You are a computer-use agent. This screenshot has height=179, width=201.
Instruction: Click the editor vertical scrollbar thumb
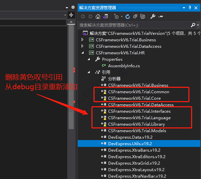[x=71, y=77]
